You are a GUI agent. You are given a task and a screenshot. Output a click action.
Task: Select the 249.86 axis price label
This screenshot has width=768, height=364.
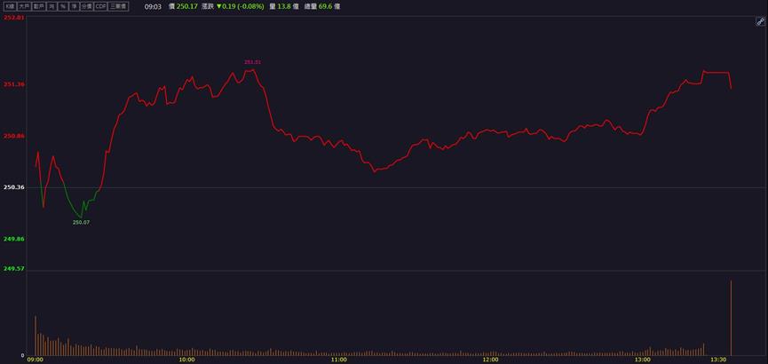pos(14,239)
